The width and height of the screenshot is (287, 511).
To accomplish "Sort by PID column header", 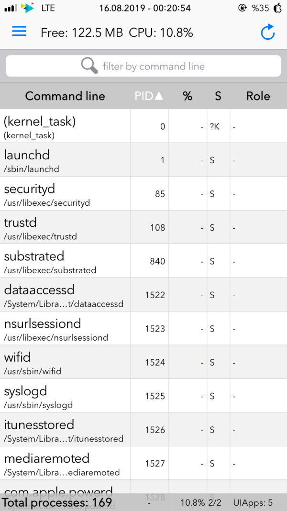I will pyautogui.click(x=149, y=96).
